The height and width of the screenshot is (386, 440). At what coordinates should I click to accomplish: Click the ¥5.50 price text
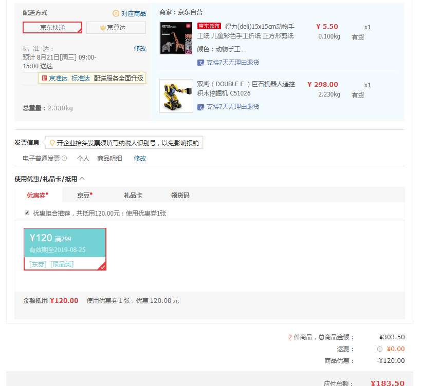point(327,27)
